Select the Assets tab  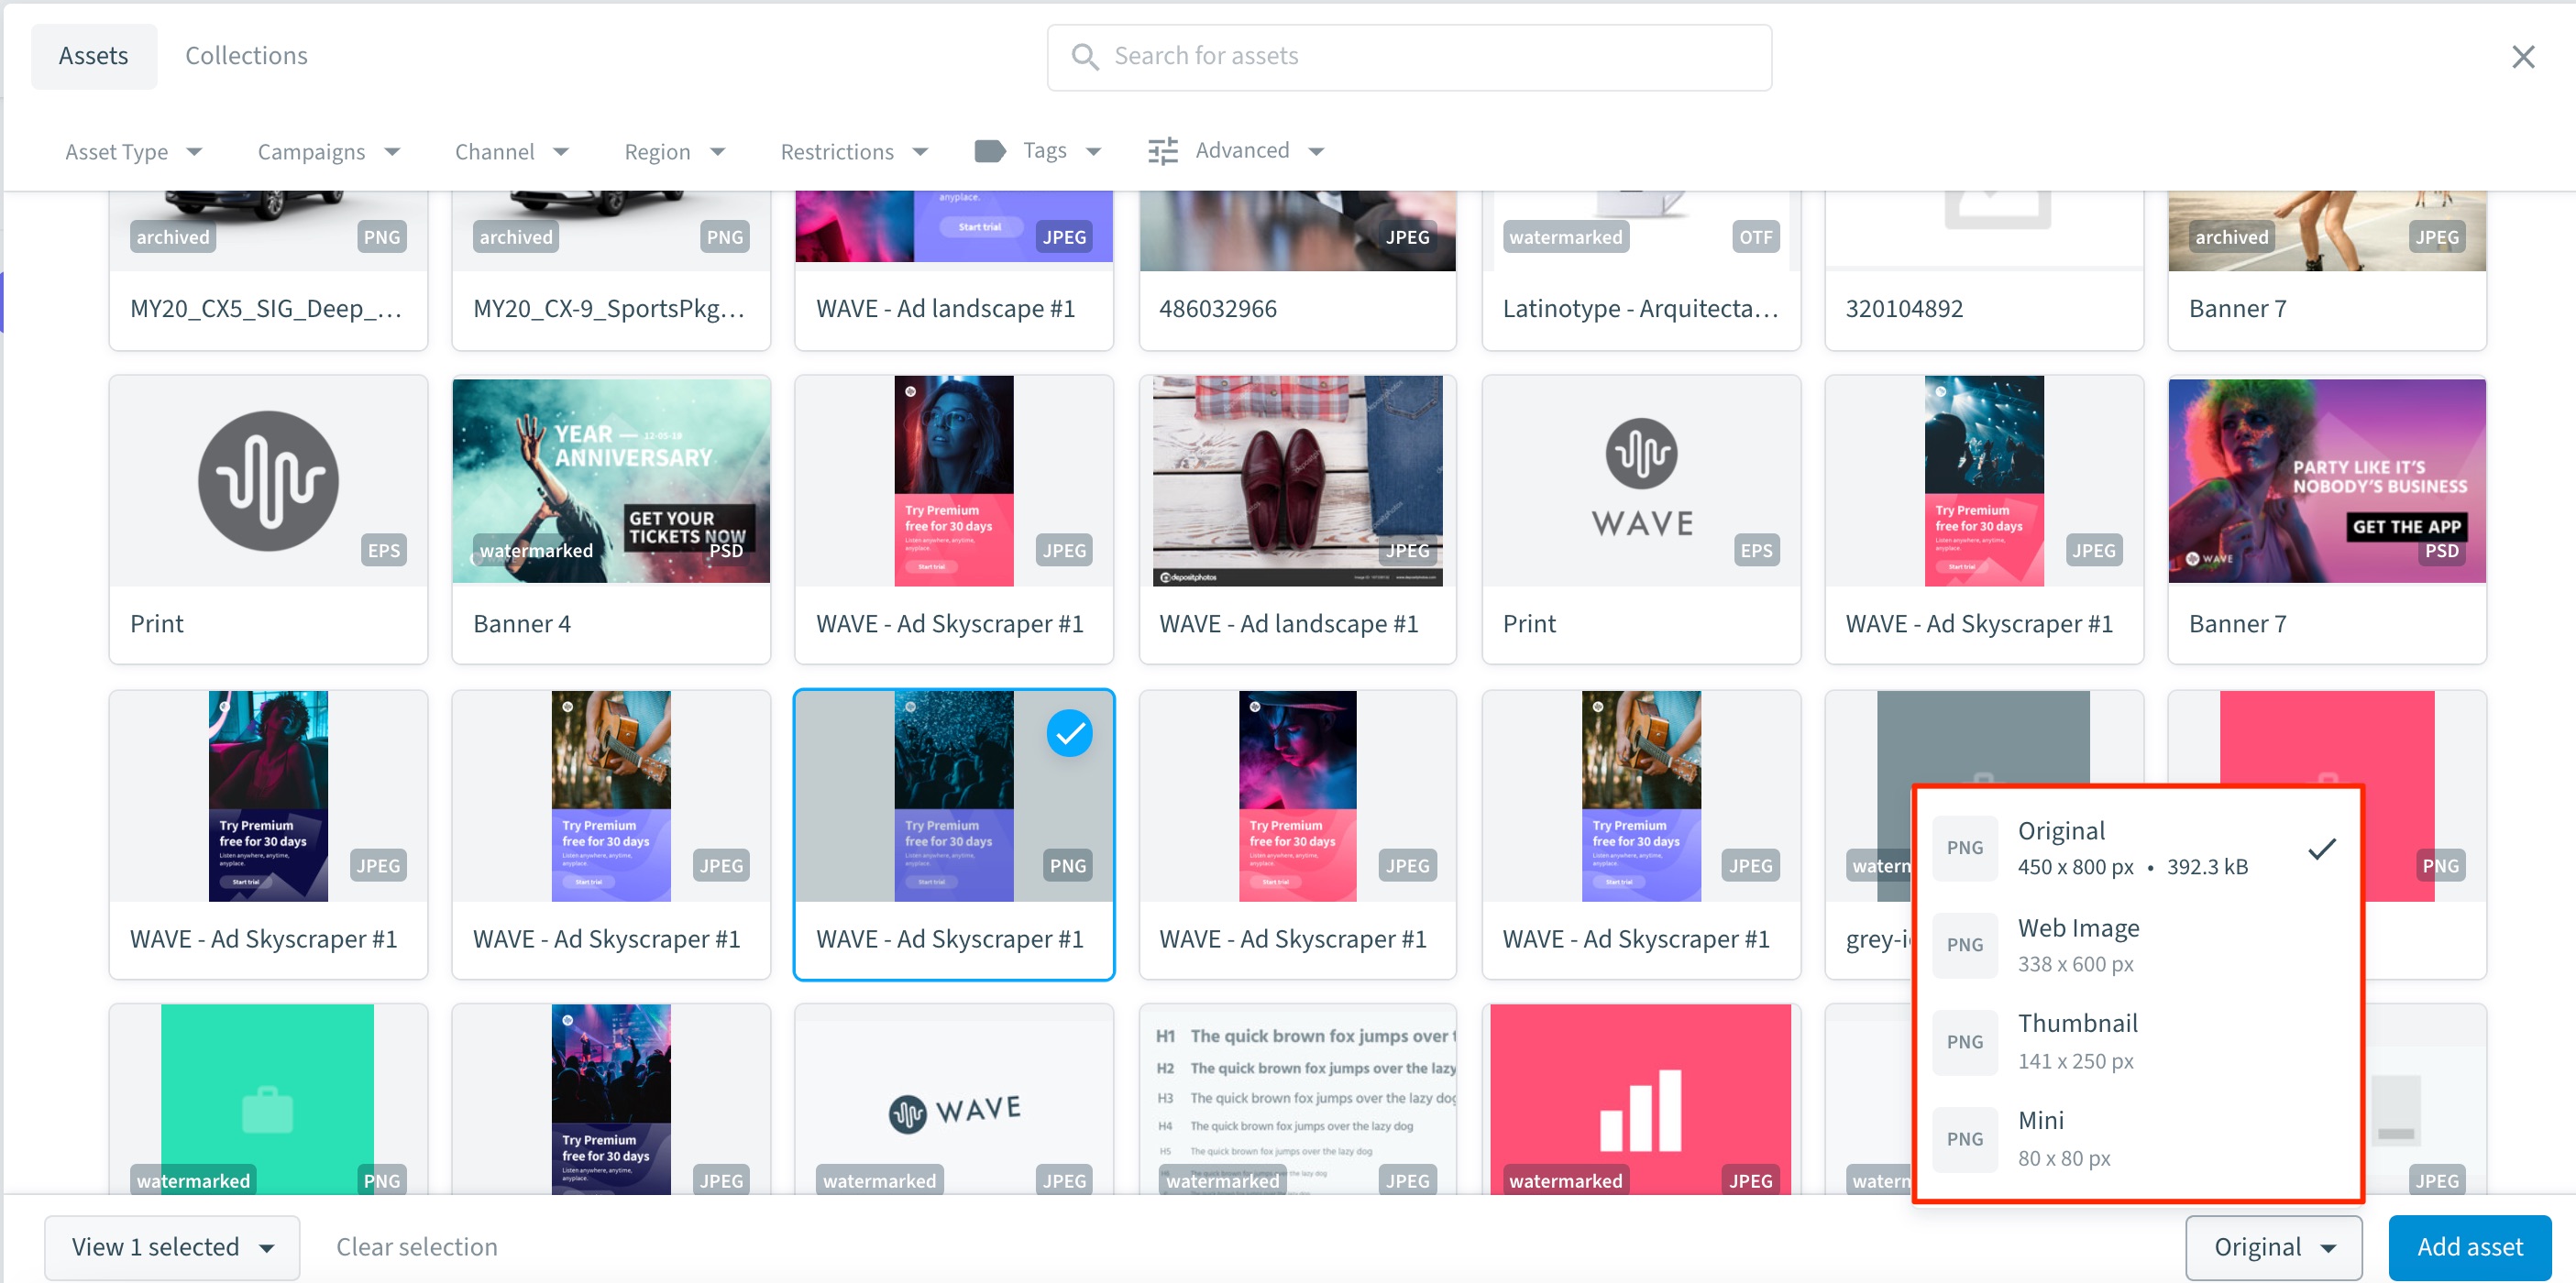(93, 56)
